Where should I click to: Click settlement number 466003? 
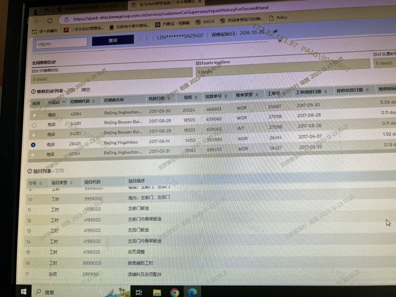point(214,109)
